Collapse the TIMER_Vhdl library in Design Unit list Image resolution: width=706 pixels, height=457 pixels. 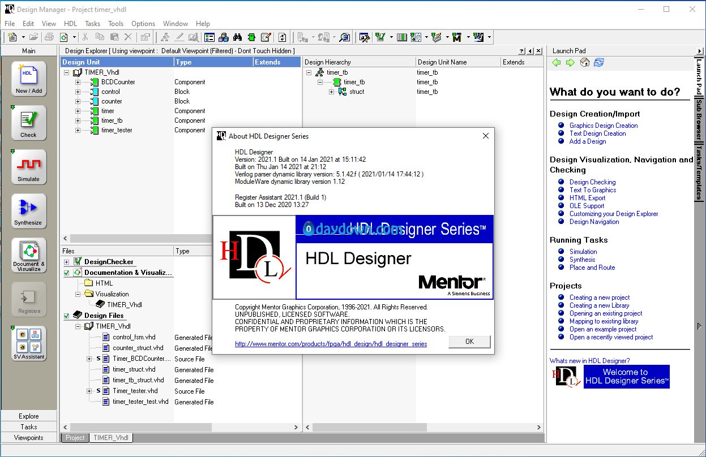point(67,72)
